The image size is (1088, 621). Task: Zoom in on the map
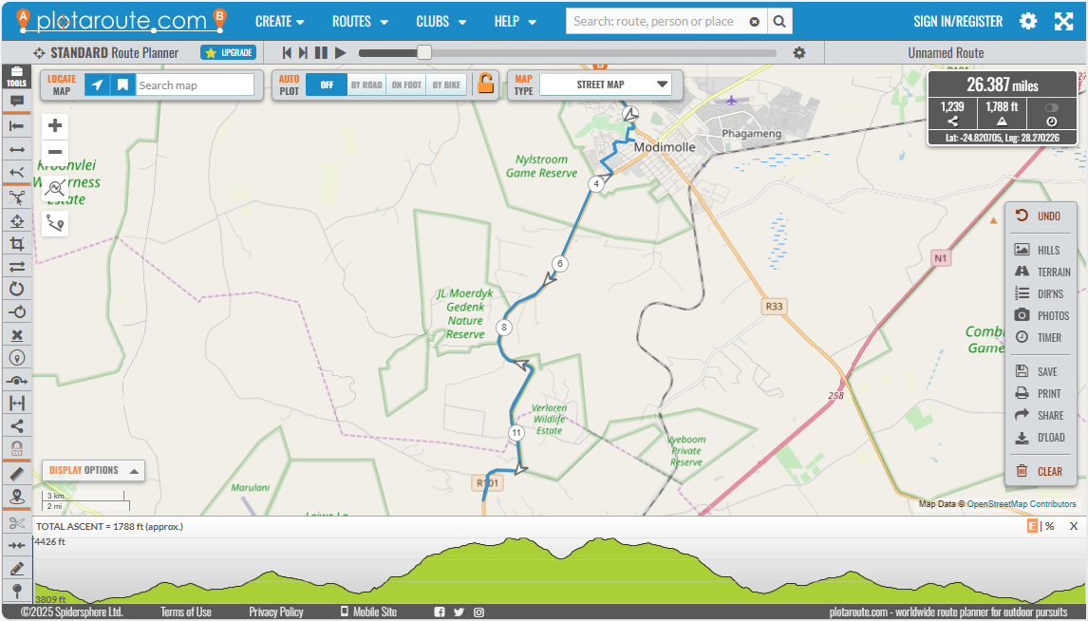click(55, 125)
